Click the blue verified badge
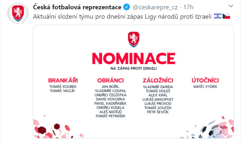Screen dimensions: 241x142 coord(127,7)
